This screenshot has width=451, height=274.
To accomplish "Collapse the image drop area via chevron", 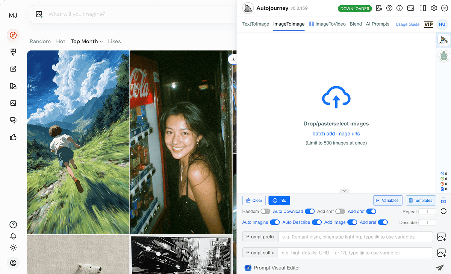I will tap(345, 191).
